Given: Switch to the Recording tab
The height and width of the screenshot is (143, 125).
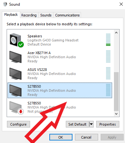Looking at the screenshot, I should [29, 15].
